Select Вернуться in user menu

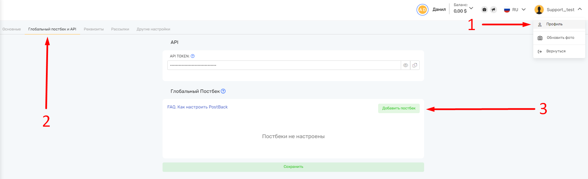tap(556, 51)
